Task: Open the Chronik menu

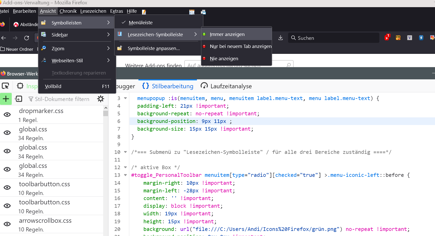Action: point(68,11)
